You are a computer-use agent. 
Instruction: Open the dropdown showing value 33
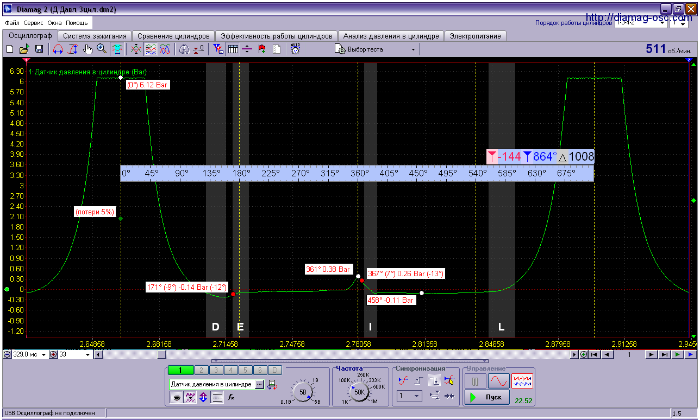coord(75,354)
